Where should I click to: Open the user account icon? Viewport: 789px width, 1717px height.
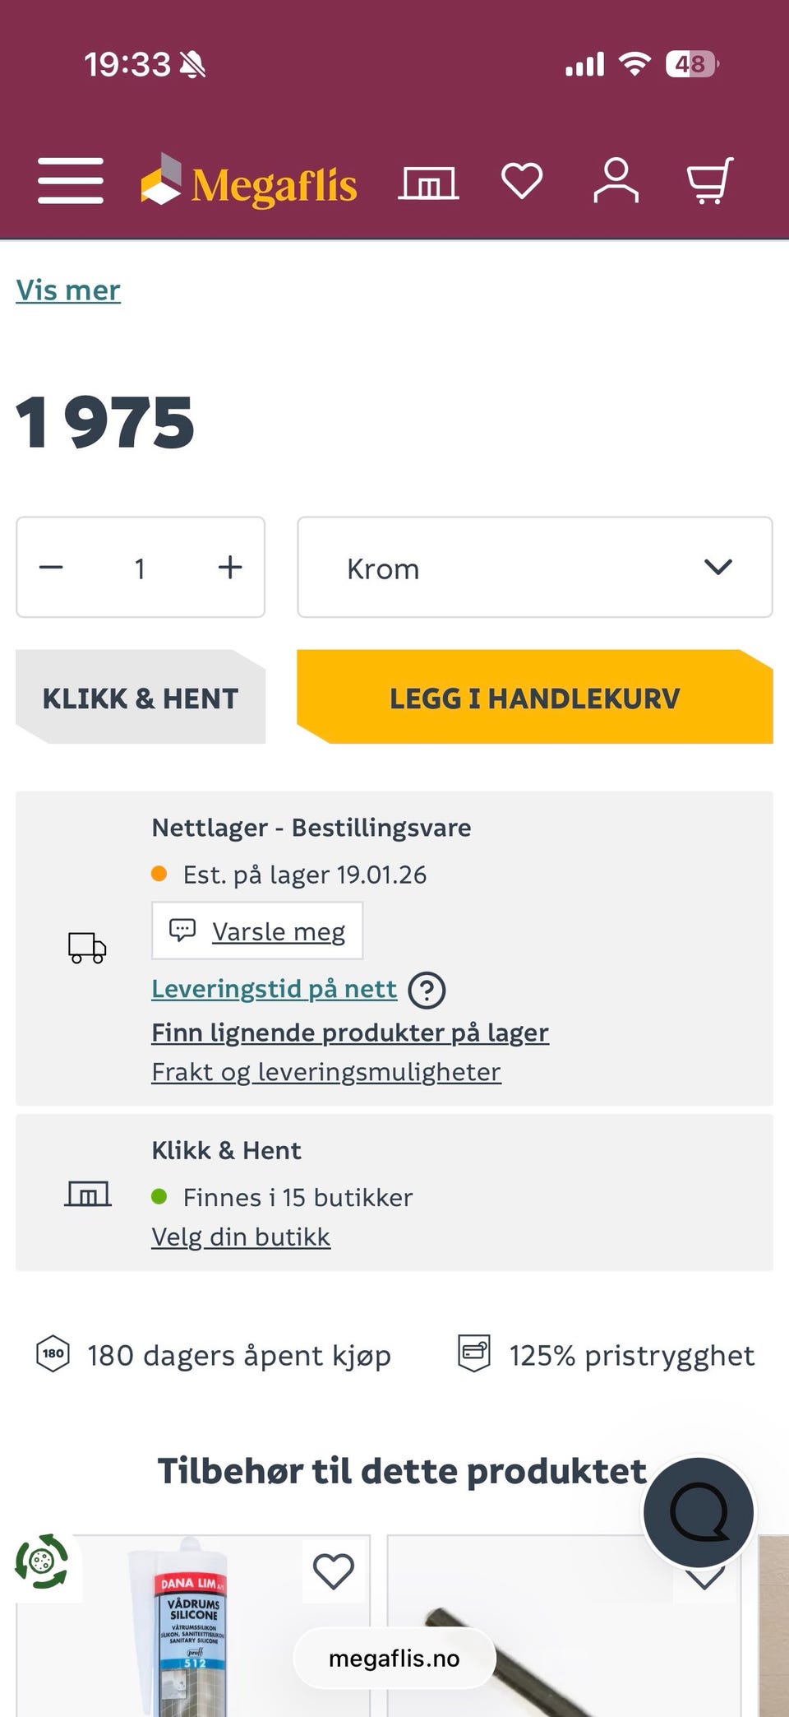(616, 180)
